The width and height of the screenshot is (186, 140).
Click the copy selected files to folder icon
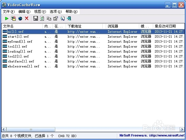coord(13,18)
